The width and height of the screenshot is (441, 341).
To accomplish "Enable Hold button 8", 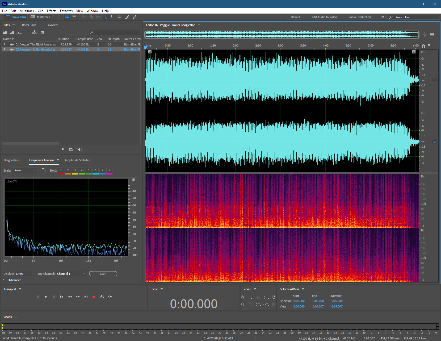I will pyautogui.click(x=109, y=170).
